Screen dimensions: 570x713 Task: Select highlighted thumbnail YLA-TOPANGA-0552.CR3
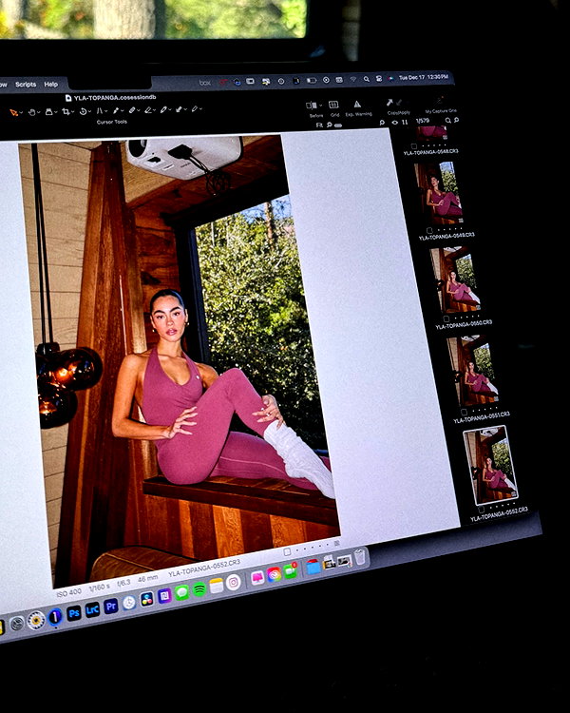[x=490, y=464]
